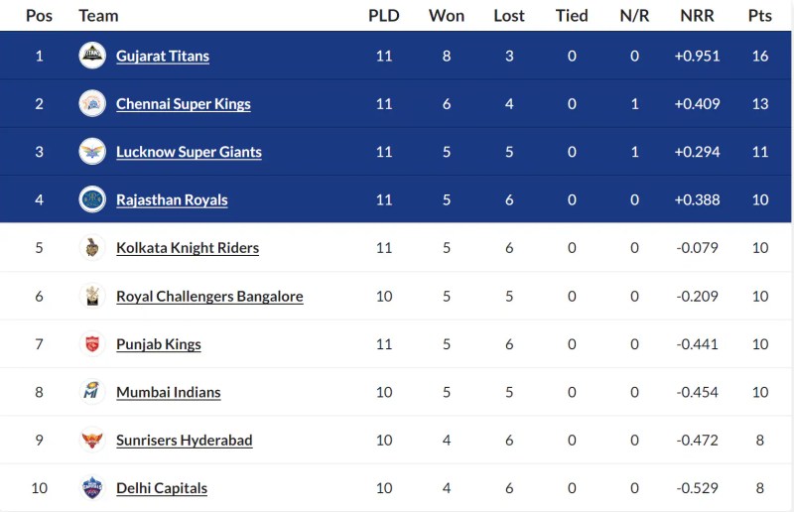Click the Gujarat Titans team logo
Viewport: 794px width, 512px height.
[x=92, y=57]
